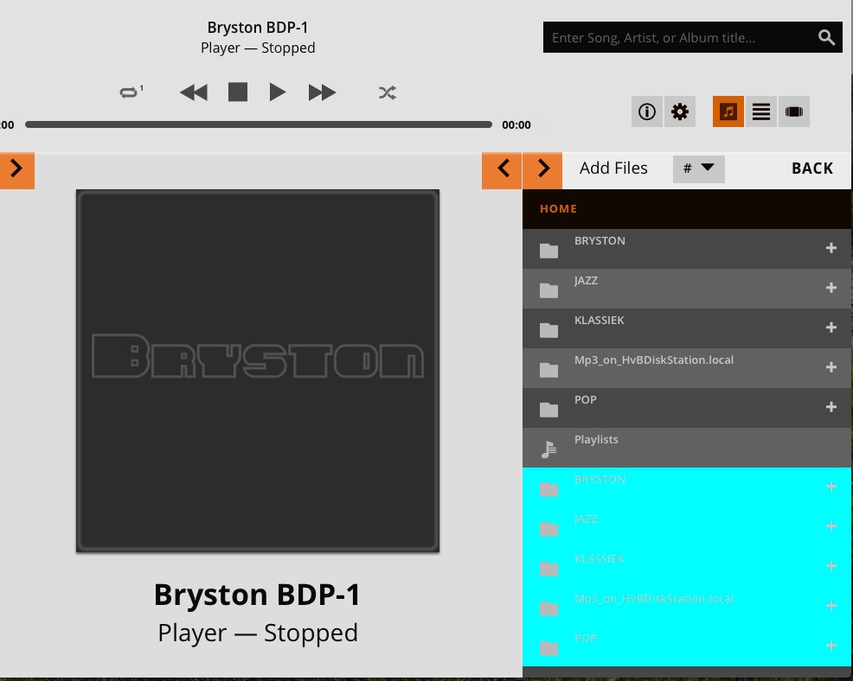Add cyan-area JAZZ with its plus
This screenshot has width=853, height=681.
[831, 526]
